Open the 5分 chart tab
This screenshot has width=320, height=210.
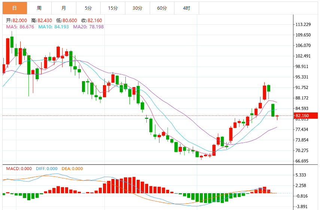tap(88, 8)
